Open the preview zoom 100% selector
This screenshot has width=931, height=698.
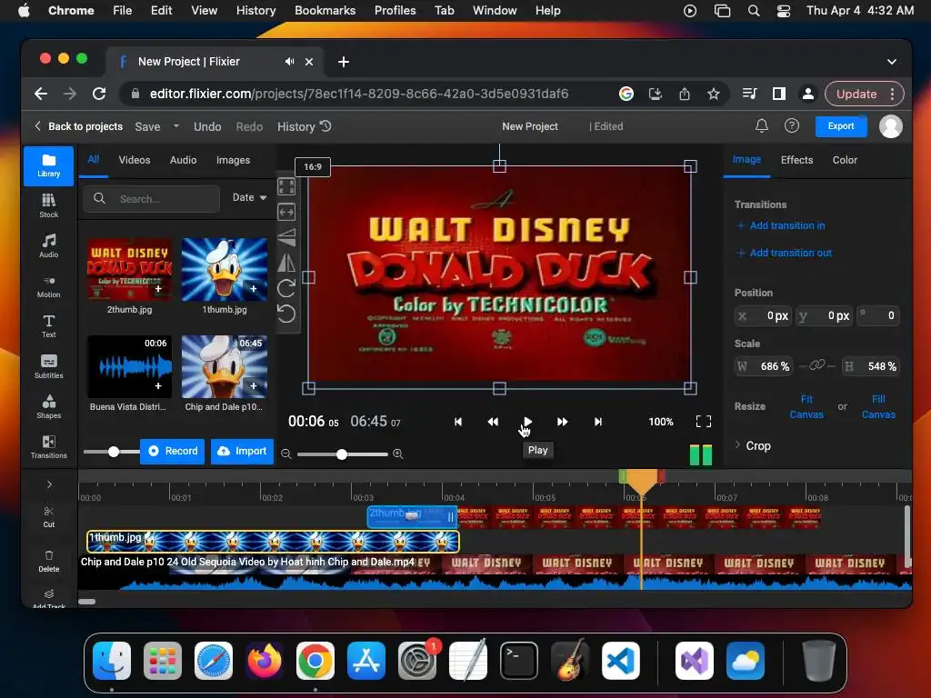pyautogui.click(x=661, y=422)
